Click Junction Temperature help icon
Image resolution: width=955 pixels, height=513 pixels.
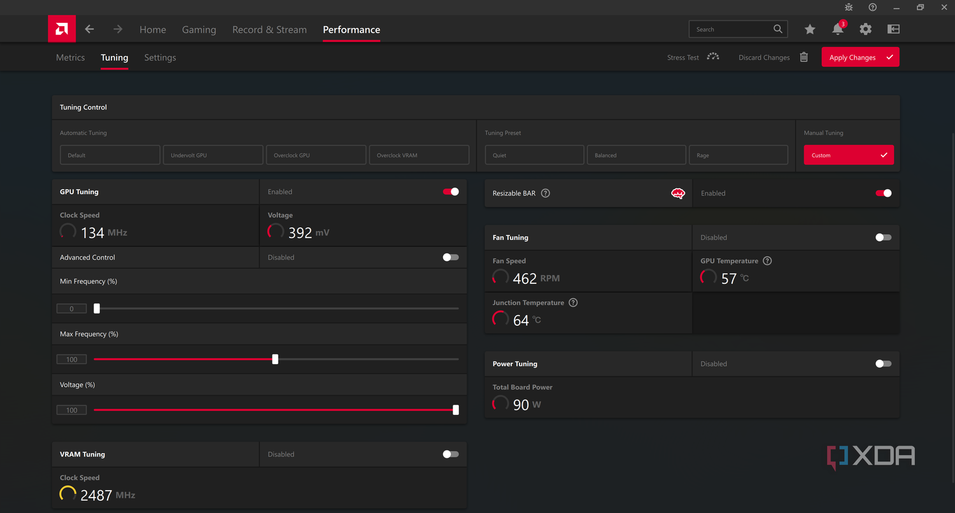point(573,303)
